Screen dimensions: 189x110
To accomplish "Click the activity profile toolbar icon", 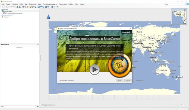I will [52, 7].
